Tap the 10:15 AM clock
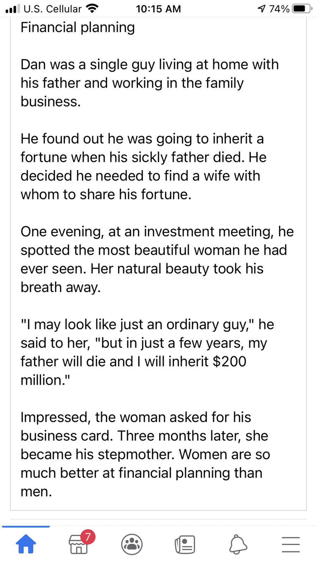This screenshot has height=563, width=317. [x=158, y=9]
